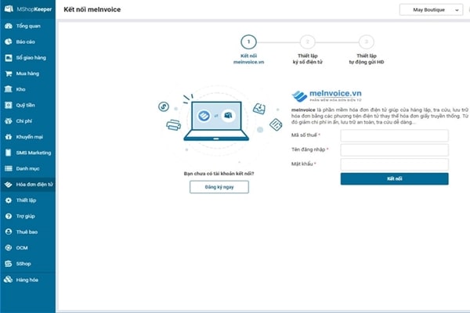Viewport: 470px width, 313px height.
Task: Select the Kho warehouse icon
Action: (9, 89)
